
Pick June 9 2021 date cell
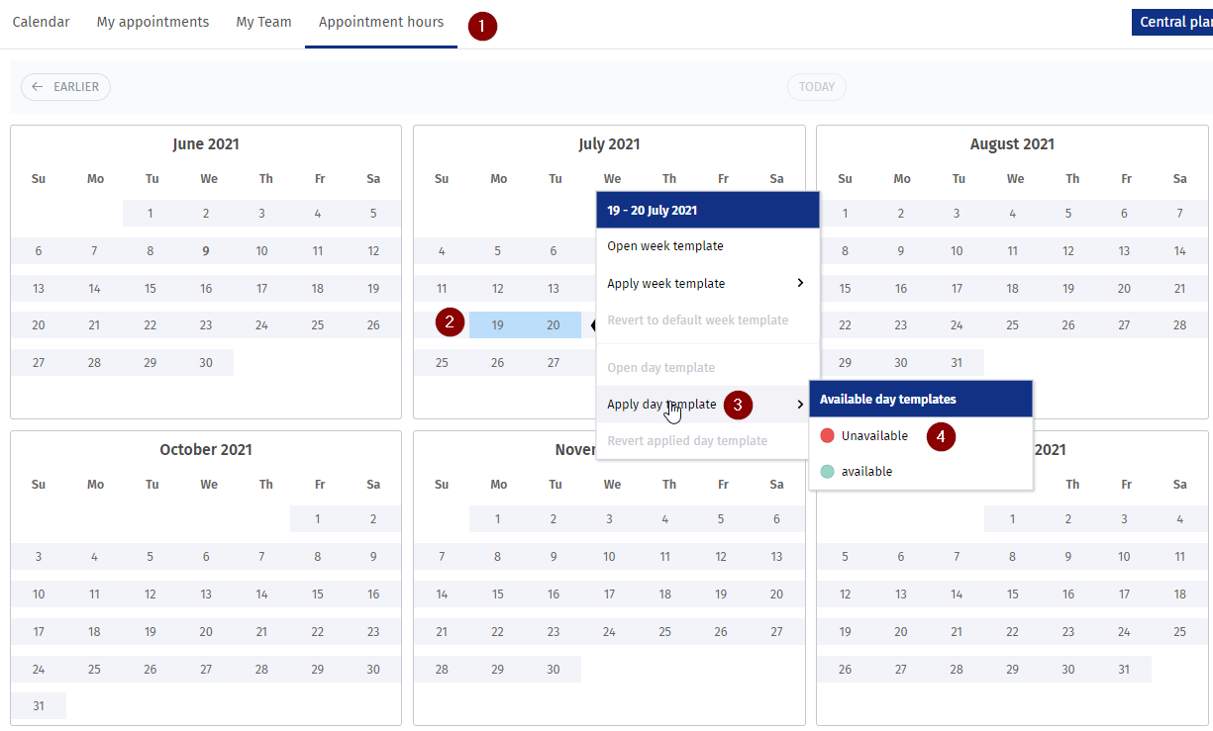pyautogui.click(x=206, y=251)
